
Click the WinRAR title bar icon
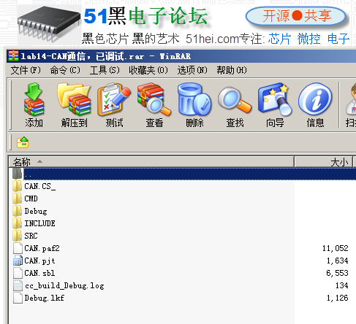[13, 56]
